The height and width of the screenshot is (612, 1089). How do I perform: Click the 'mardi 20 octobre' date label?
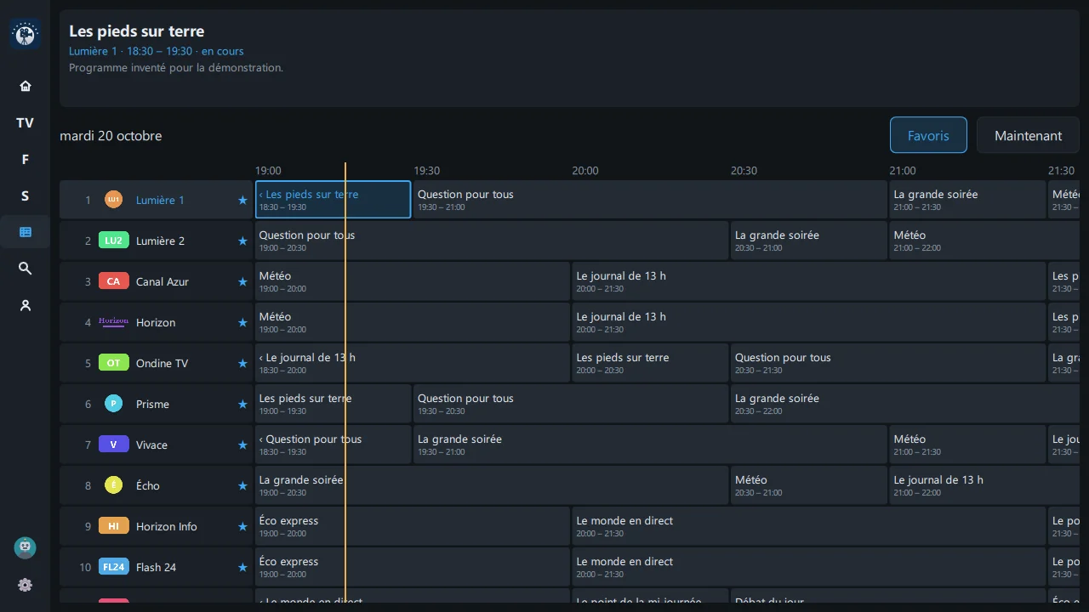[x=111, y=136]
